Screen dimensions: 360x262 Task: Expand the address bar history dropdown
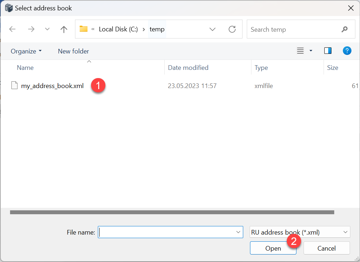(x=212, y=29)
